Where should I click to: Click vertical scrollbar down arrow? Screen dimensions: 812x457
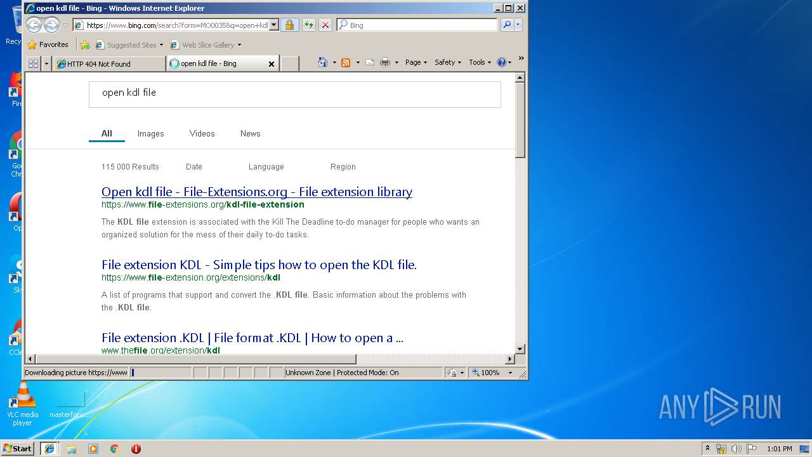520,349
